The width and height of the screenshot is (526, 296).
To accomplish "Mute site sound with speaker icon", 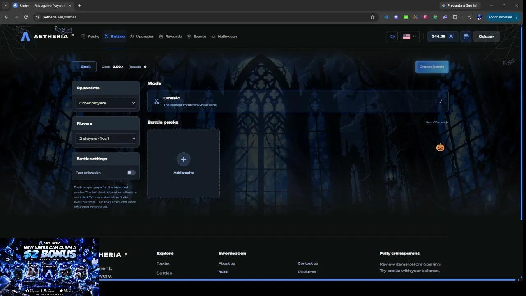I will 392,37.
